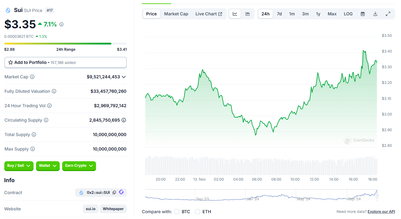The width and height of the screenshot is (401, 219).
Task: Click the Sep '24 navigator label
Action: pos(354,199)
